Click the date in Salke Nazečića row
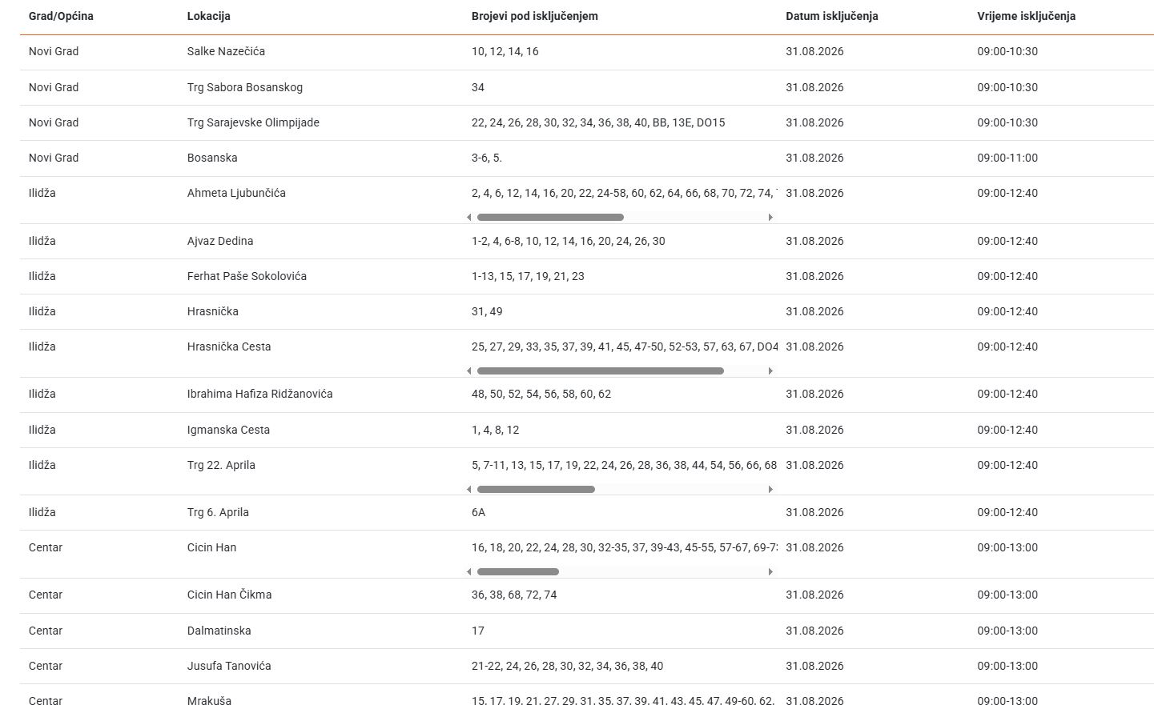This screenshot has height=705, width=1154. [814, 51]
